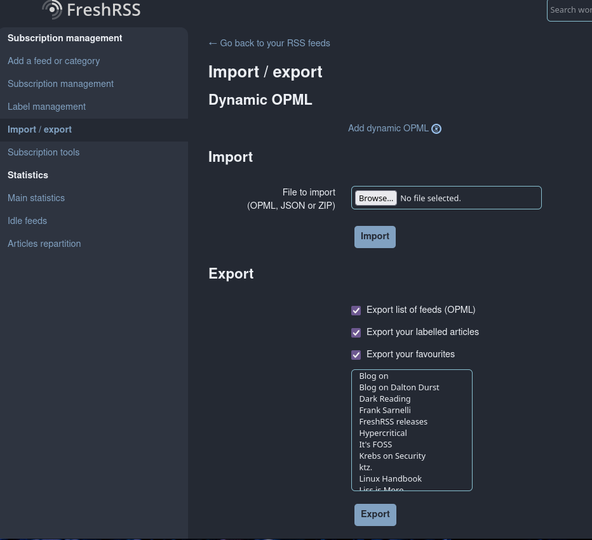Focus the search field
592x540 pixels.
tap(569, 10)
